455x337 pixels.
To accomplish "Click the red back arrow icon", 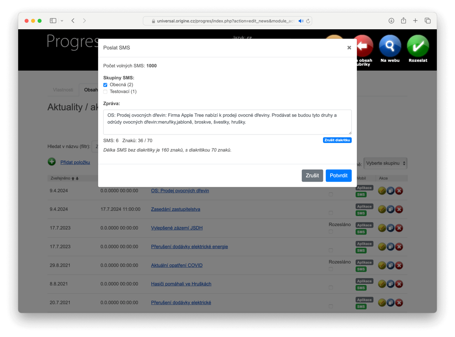I will pos(362,46).
